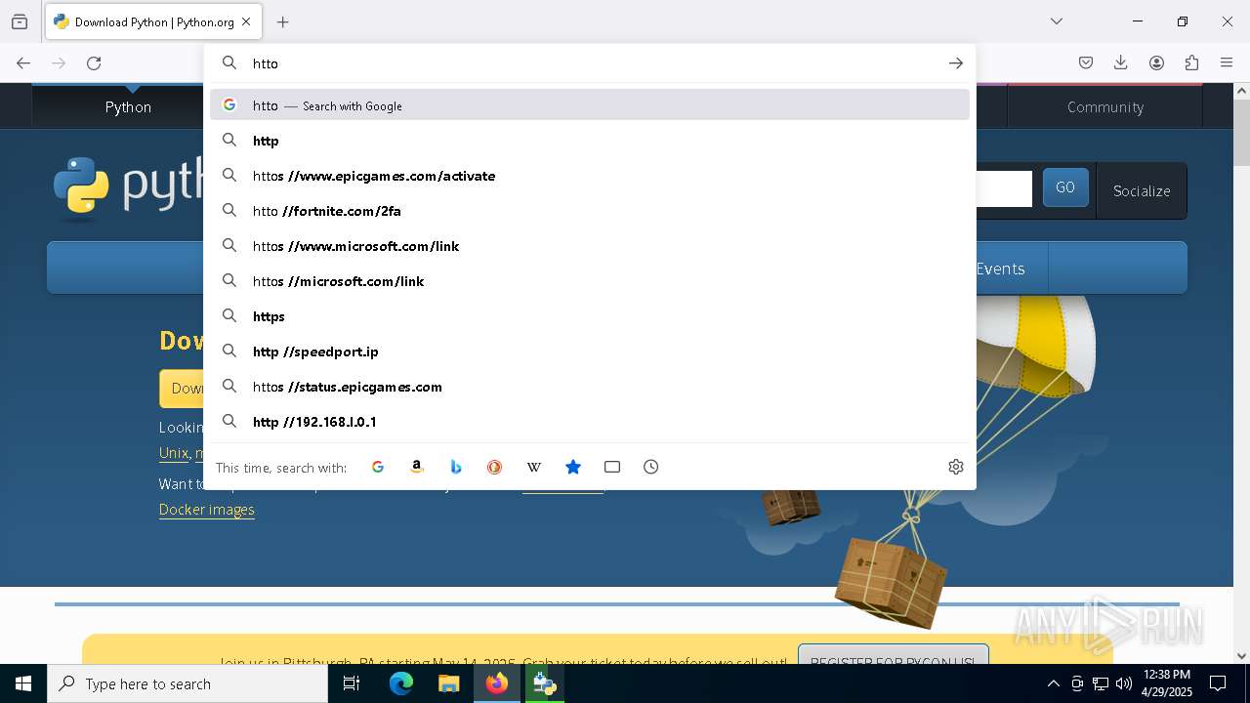Viewport: 1250px width, 703px height.
Task: Open the Socialize menu
Action: (1142, 190)
